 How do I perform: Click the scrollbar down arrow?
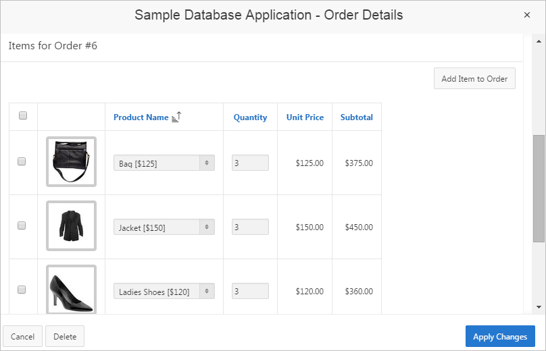coord(539,307)
